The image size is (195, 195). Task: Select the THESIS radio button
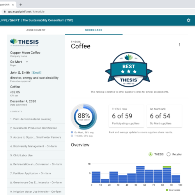[x=151, y=154]
